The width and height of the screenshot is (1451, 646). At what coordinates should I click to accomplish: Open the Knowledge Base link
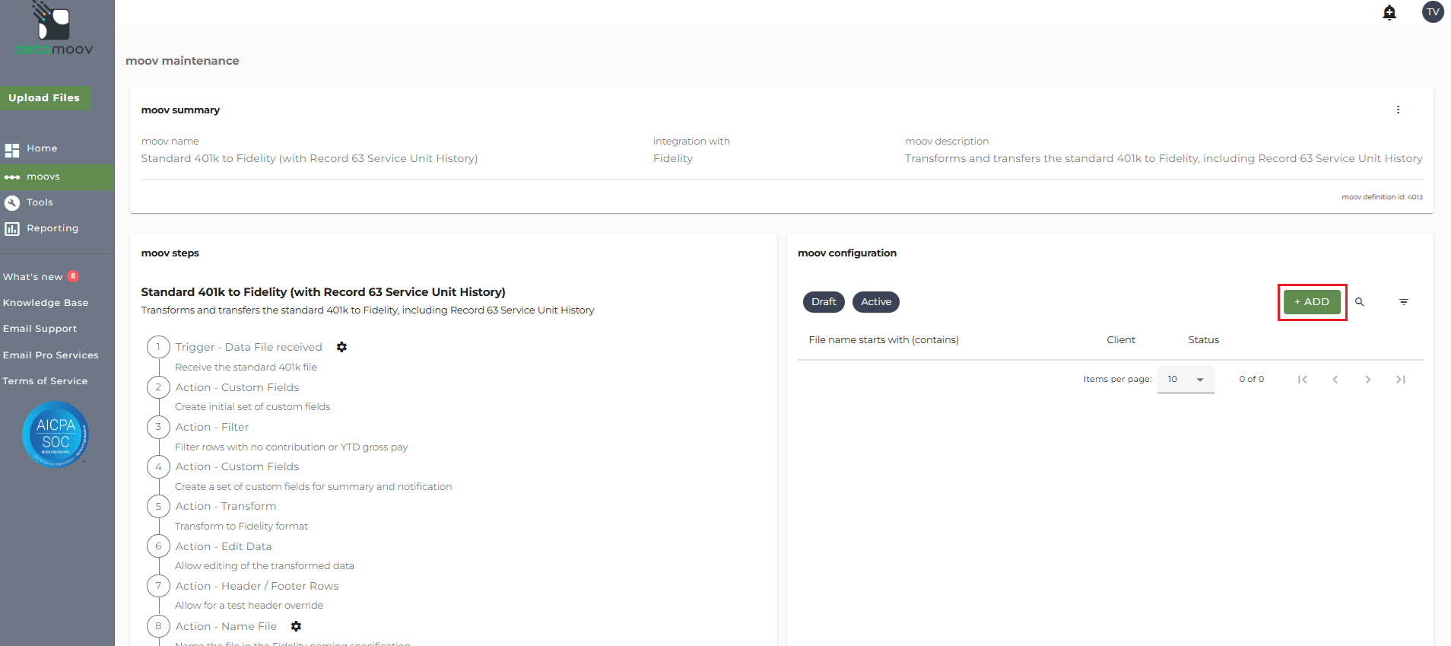click(x=46, y=303)
